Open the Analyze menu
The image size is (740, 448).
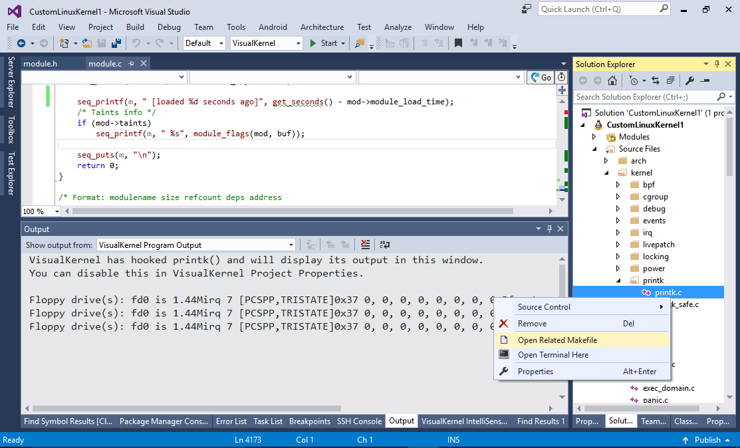(398, 27)
